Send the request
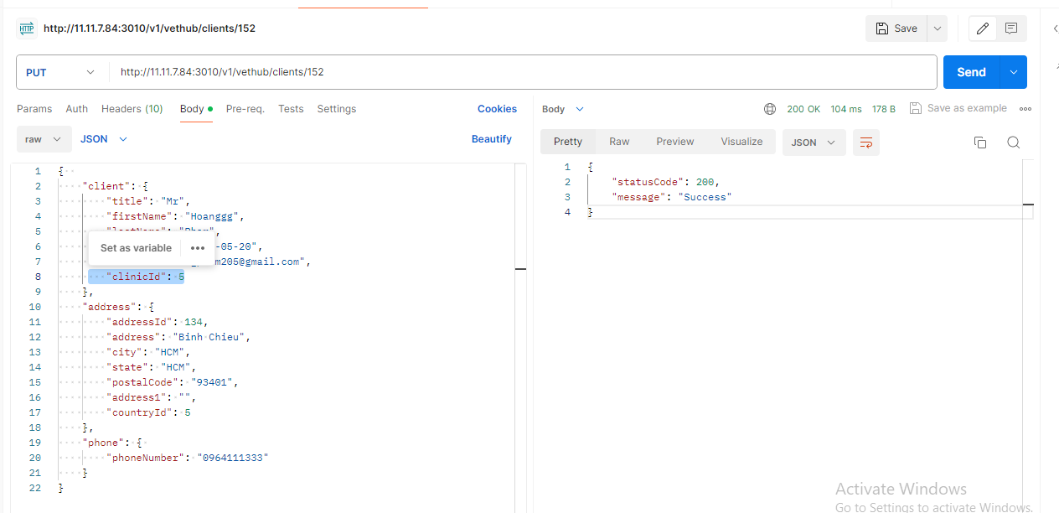 click(x=971, y=72)
